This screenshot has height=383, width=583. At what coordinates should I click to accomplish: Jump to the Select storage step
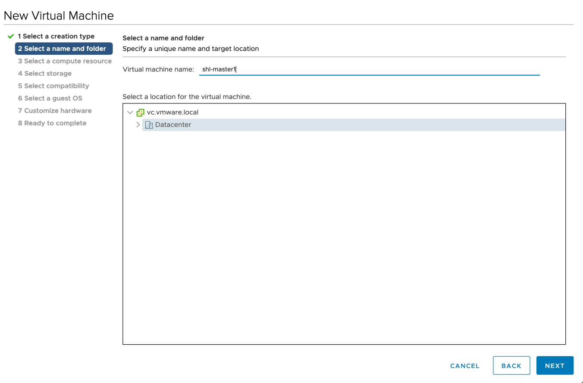pos(45,73)
